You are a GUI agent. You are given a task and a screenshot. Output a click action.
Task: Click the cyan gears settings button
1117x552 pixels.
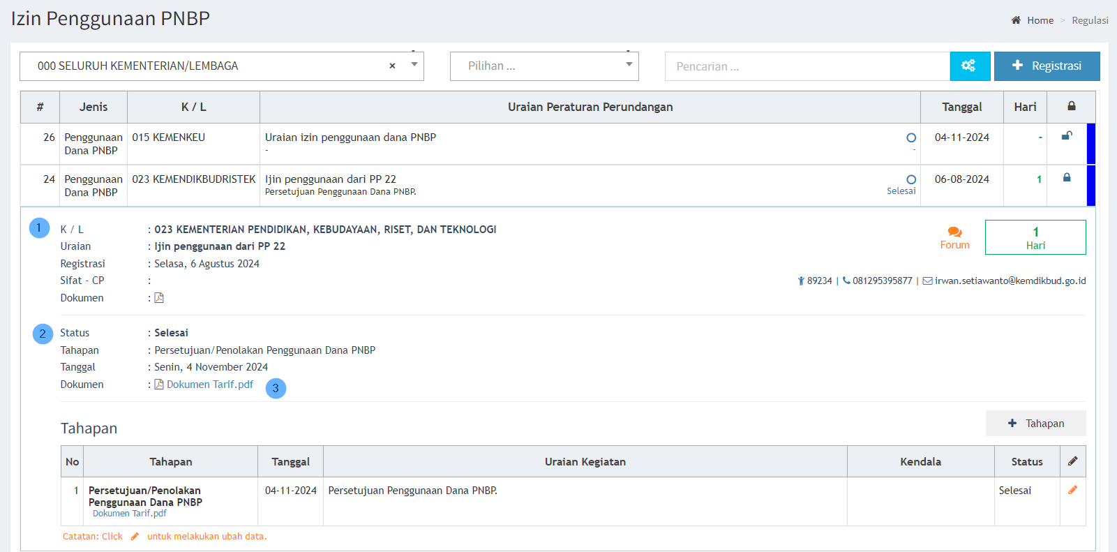[969, 66]
